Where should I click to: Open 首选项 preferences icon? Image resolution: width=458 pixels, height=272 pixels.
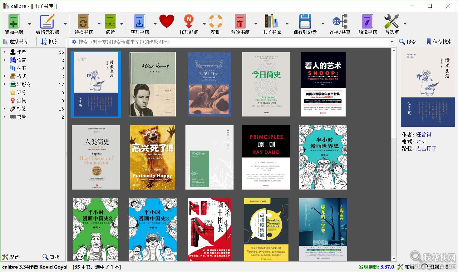click(392, 22)
